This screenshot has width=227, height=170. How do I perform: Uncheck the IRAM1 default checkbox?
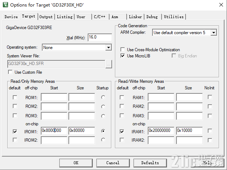pos(122,131)
